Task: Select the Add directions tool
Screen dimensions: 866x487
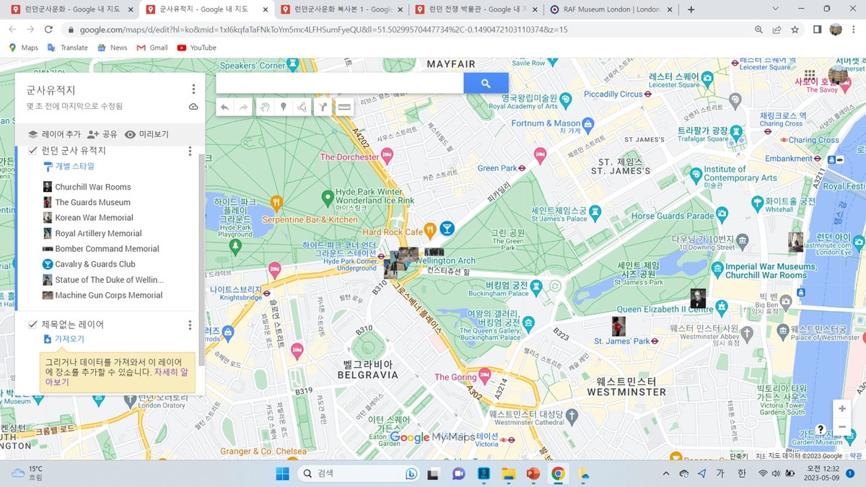Action: tap(324, 108)
